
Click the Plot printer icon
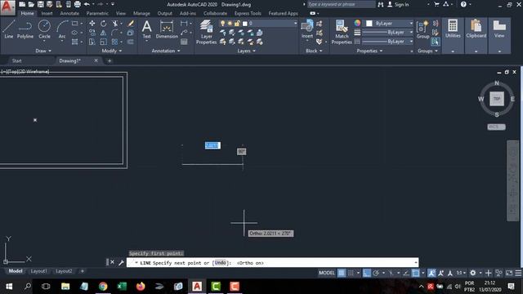(x=78, y=4)
